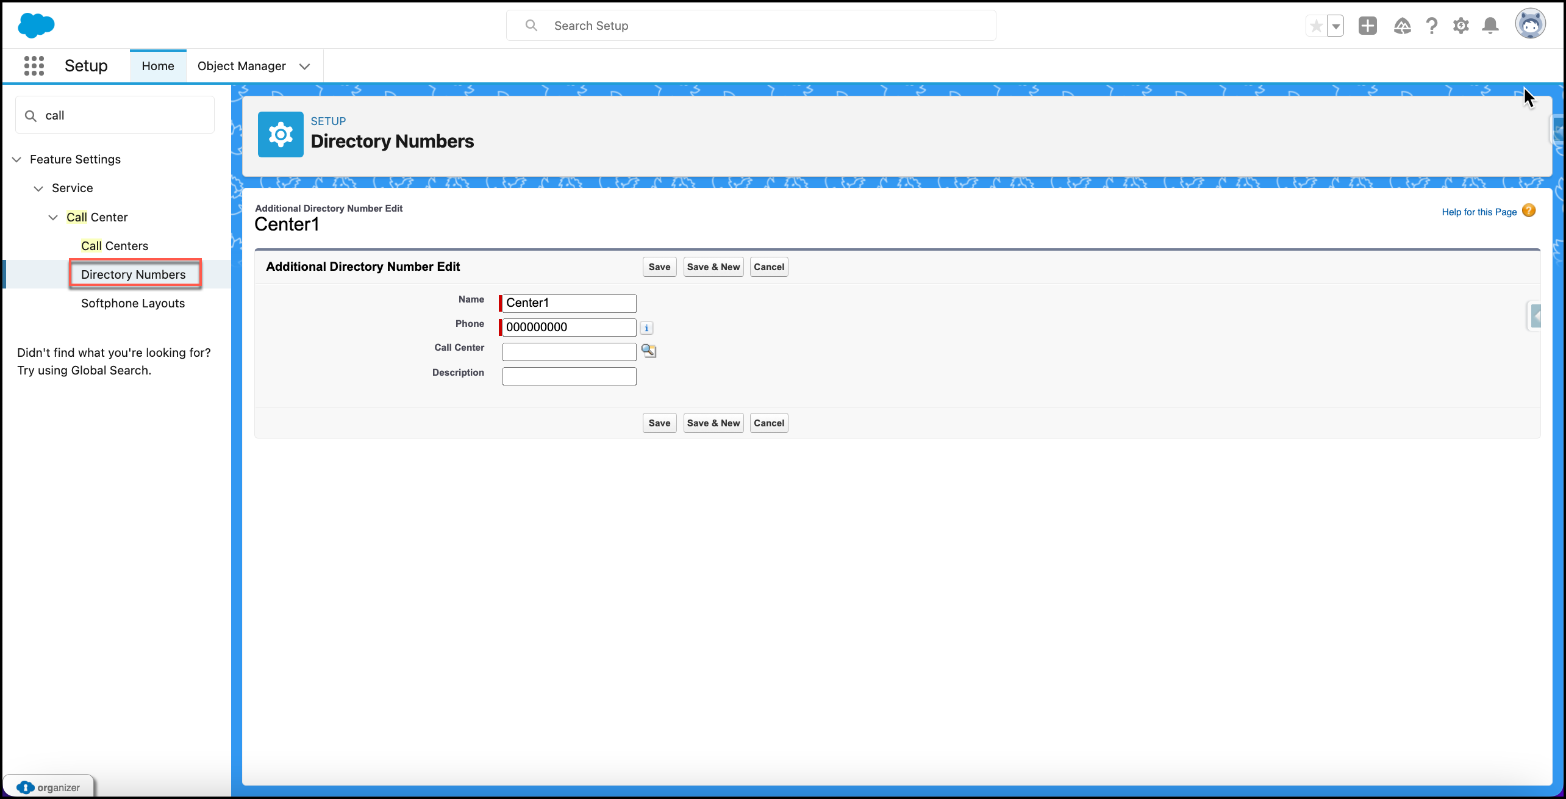The image size is (1566, 799).
Task: Focus the Name input field
Action: pyautogui.click(x=569, y=303)
